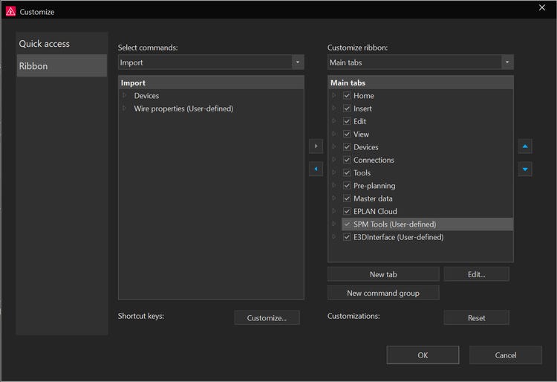The width and height of the screenshot is (557, 382).
Task: Toggle the Pre-planning checkbox
Action: pyautogui.click(x=346, y=186)
